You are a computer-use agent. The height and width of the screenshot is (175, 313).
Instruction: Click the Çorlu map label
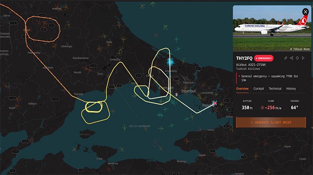[x=101, y=74]
